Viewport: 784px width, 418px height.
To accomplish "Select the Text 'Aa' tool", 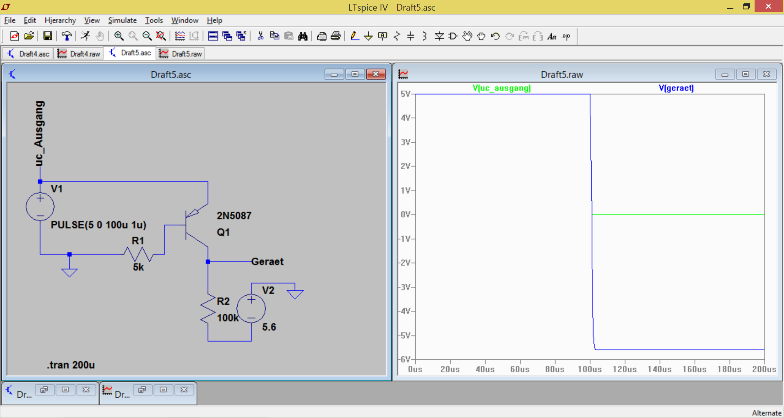I will point(552,36).
